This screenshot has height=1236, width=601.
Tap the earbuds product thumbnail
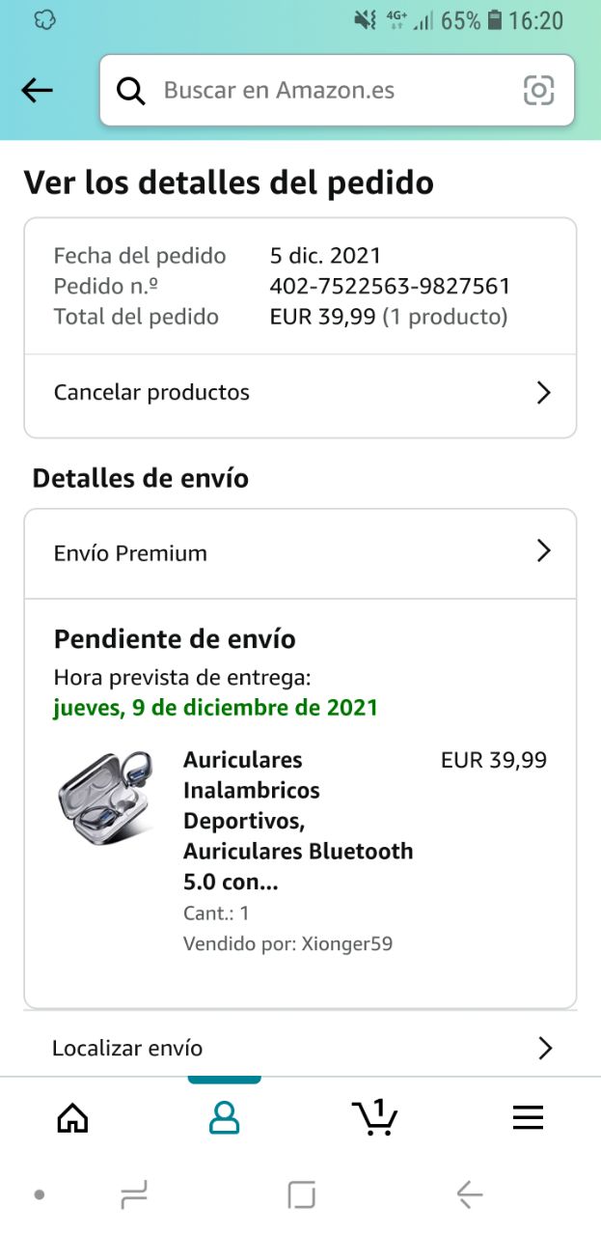[x=105, y=799]
